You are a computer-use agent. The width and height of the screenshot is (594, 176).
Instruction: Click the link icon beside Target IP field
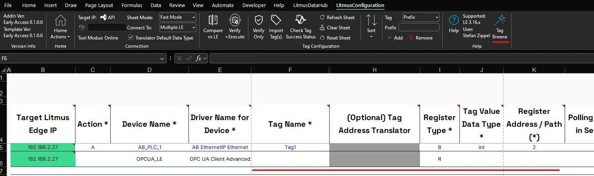click(x=82, y=27)
